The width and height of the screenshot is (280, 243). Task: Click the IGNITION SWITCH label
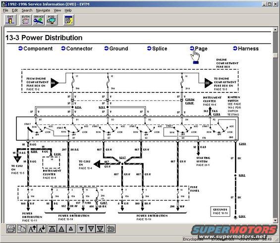tap(233, 99)
